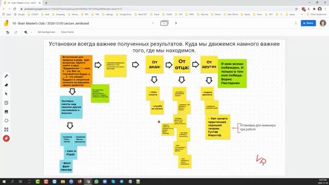Select the blue 'сын и Flash' note
329x185 pixels.
pyautogui.click(x=70, y=153)
